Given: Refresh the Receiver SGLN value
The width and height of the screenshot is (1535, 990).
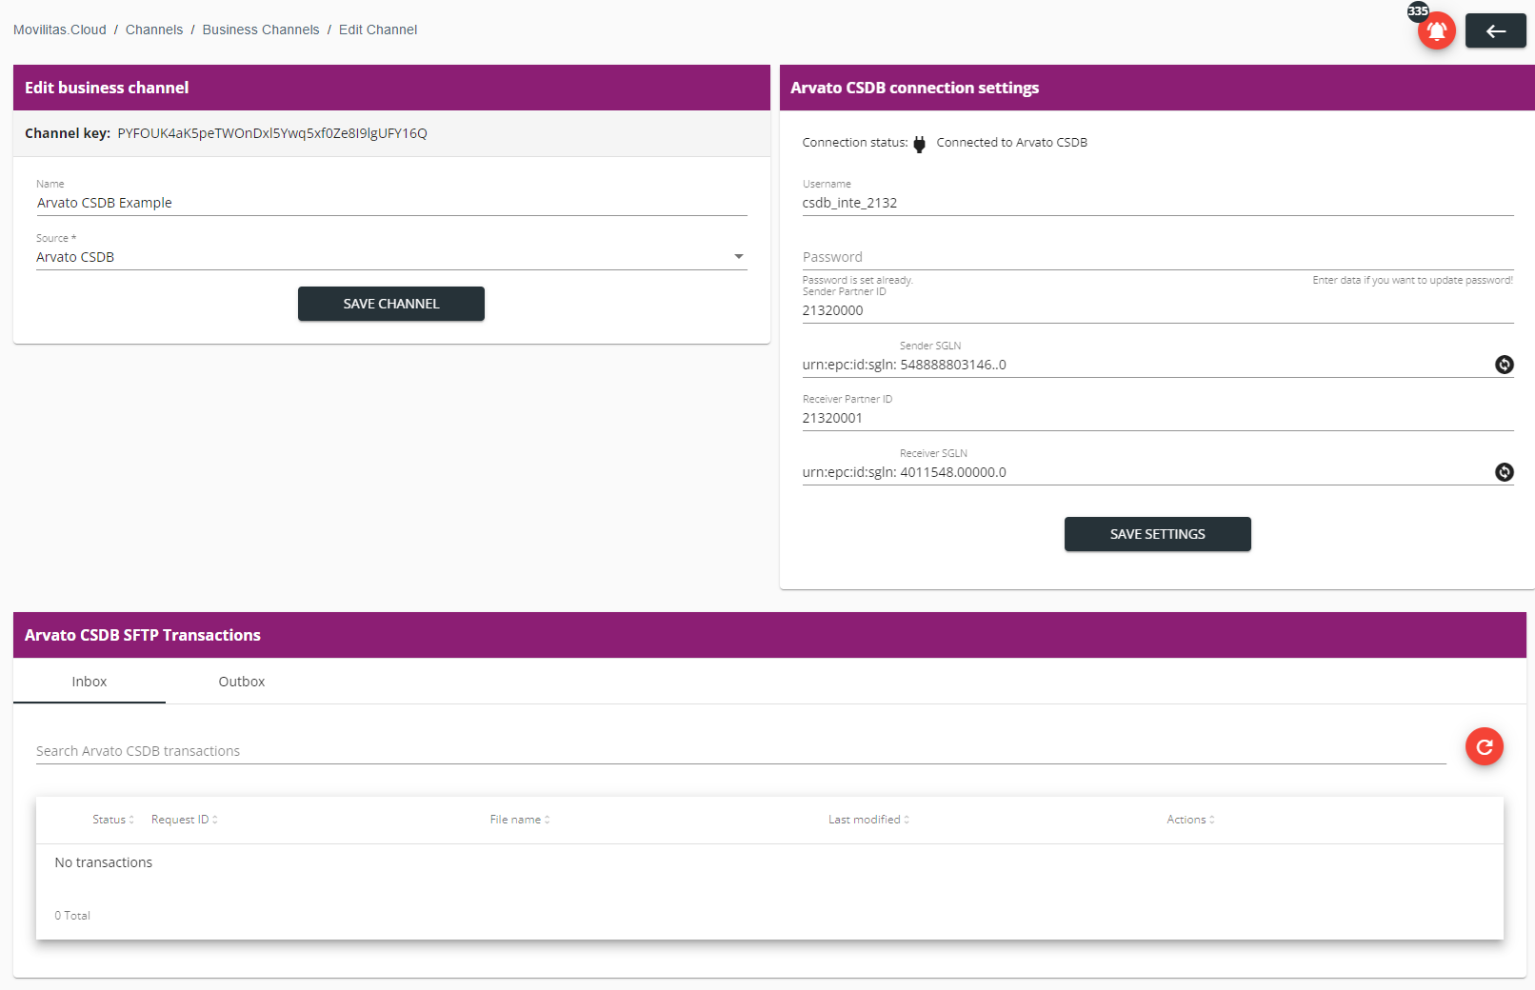Looking at the screenshot, I should point(1504,472).
